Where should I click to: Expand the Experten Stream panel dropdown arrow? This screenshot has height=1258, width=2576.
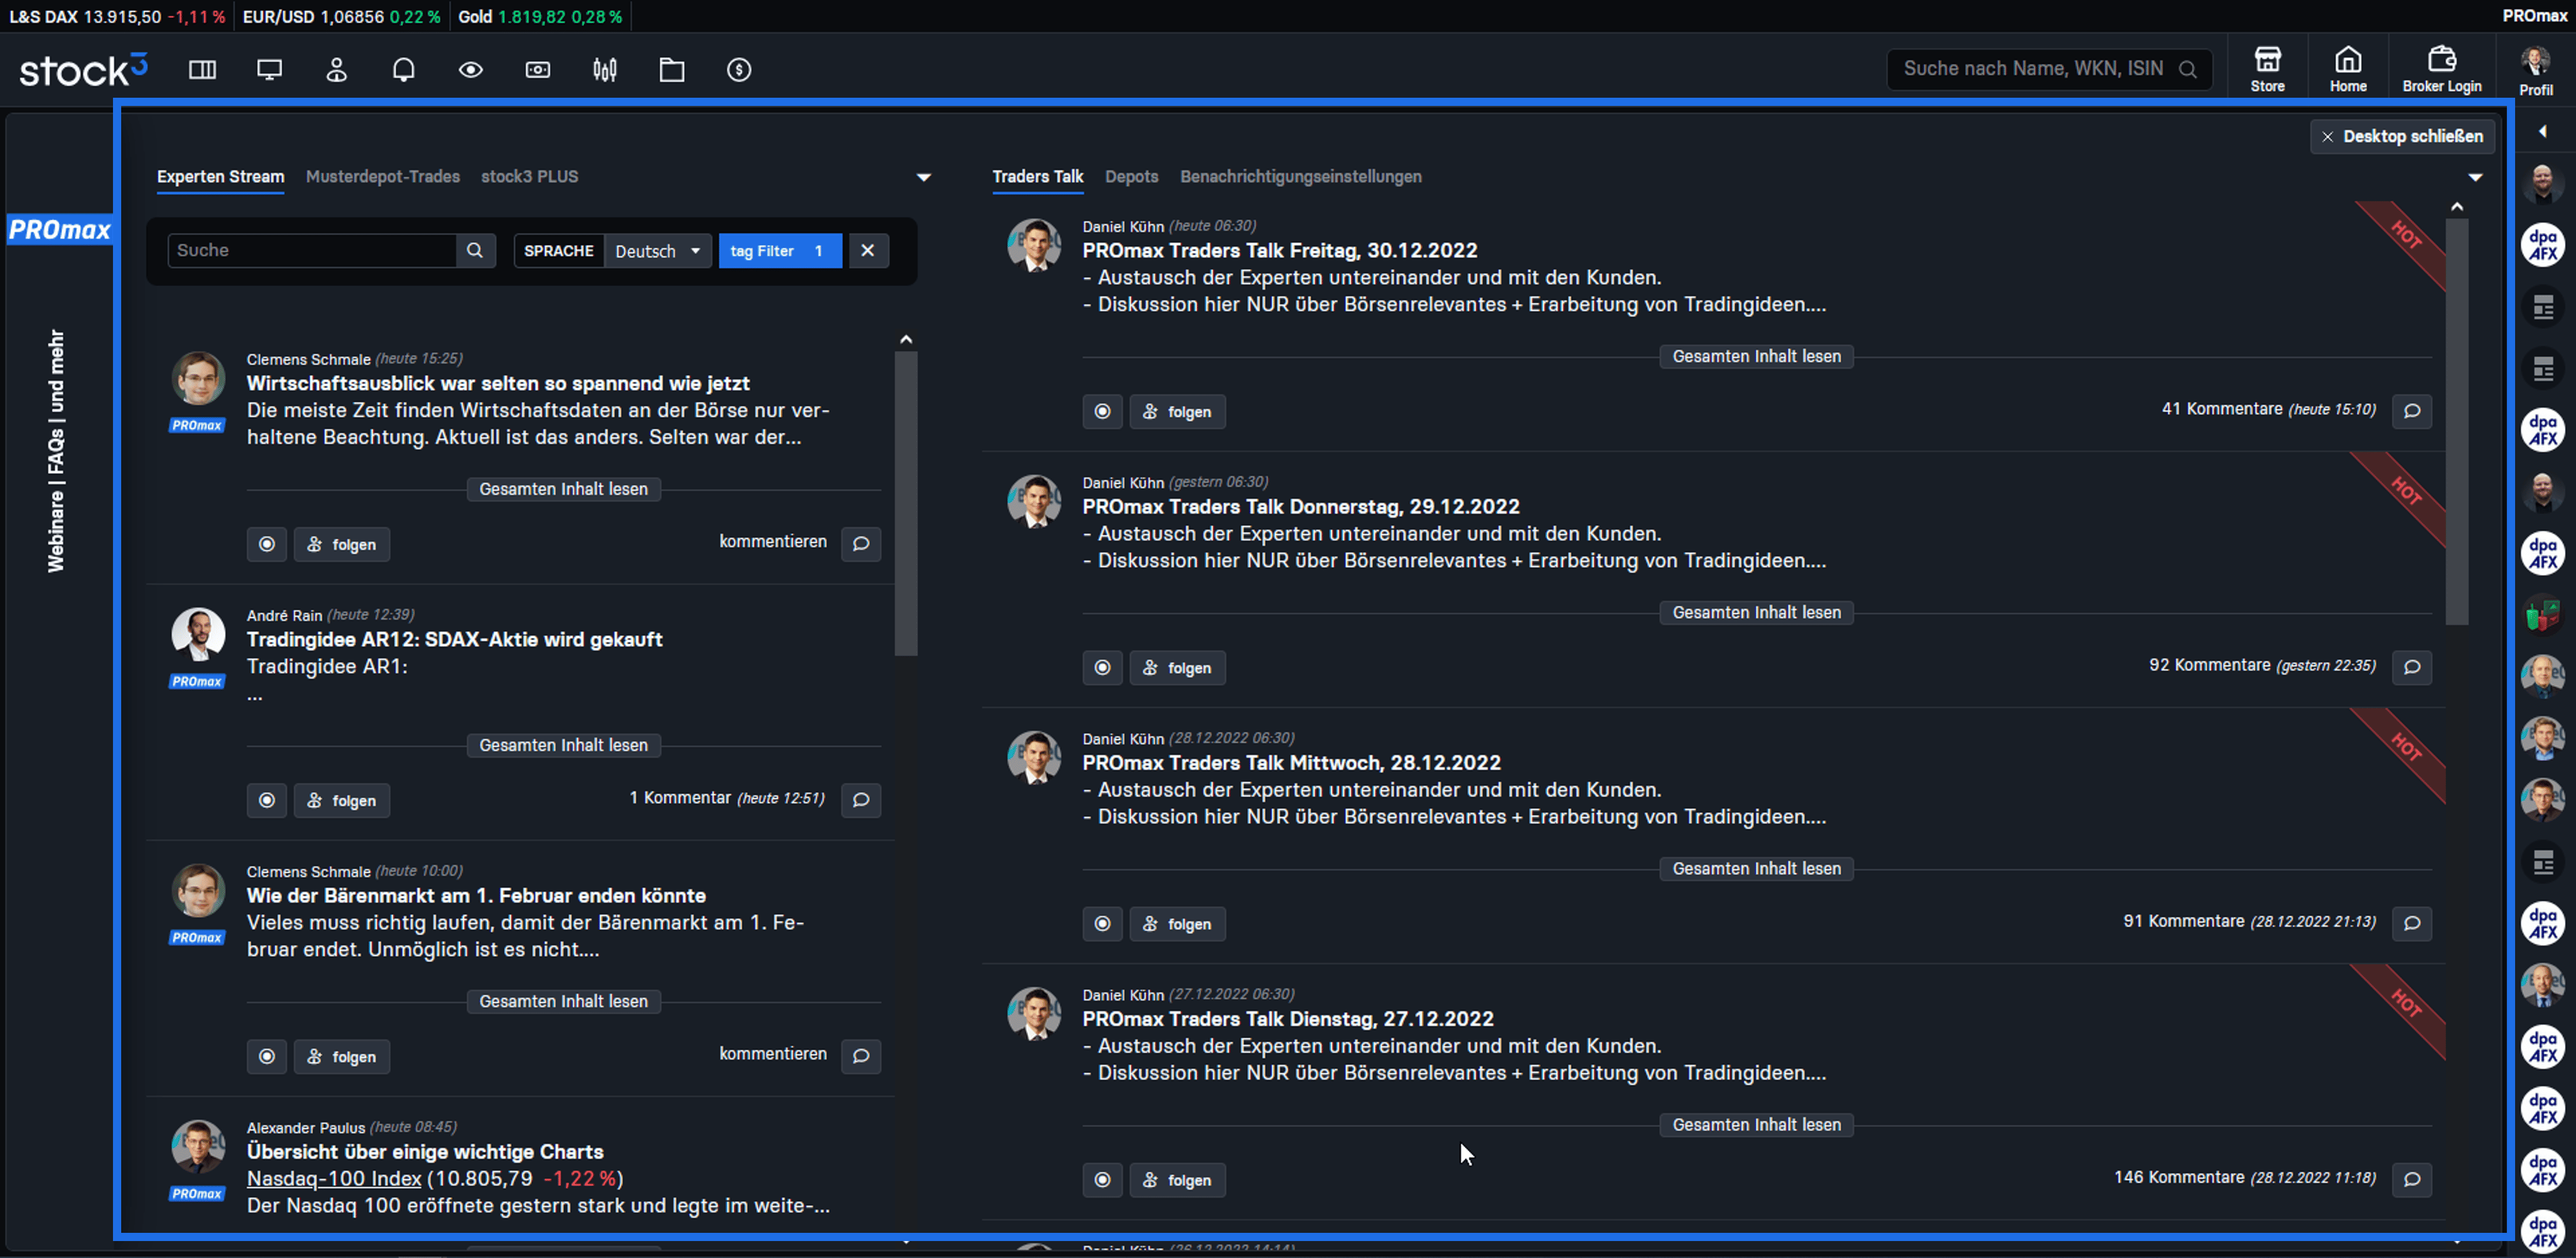coord(923,178)
